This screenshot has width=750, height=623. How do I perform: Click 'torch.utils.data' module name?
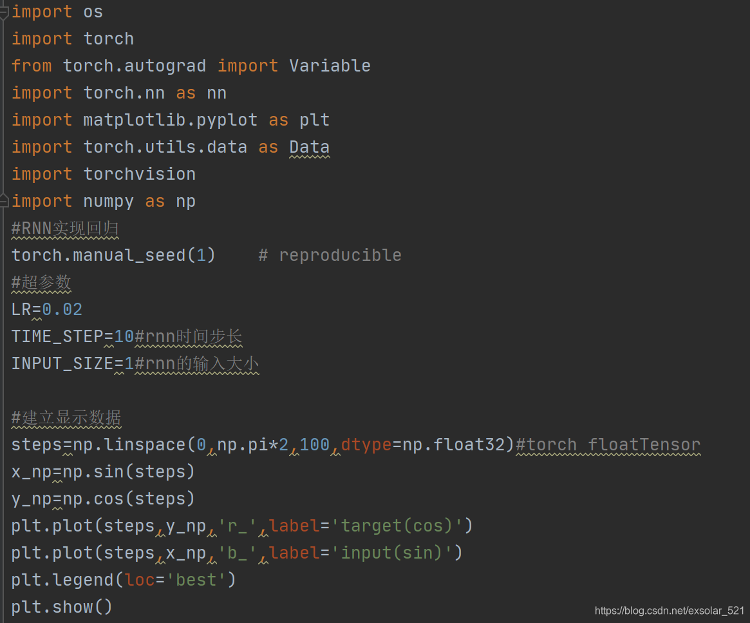point(165,147)
